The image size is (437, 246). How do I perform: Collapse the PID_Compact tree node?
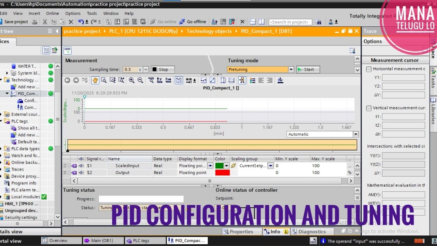7,94
